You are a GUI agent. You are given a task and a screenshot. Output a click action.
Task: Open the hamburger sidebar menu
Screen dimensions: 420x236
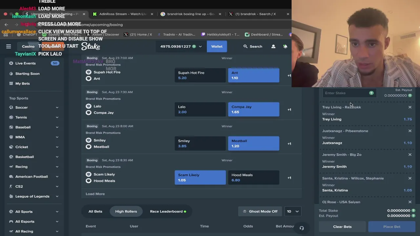point(9,47)
